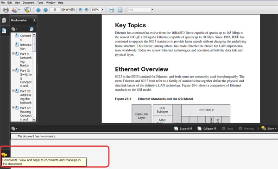The width and height of the screenshot is (278, 169).
Task: Open the Bookmarks options gear menu
Action: pos(14,29)
